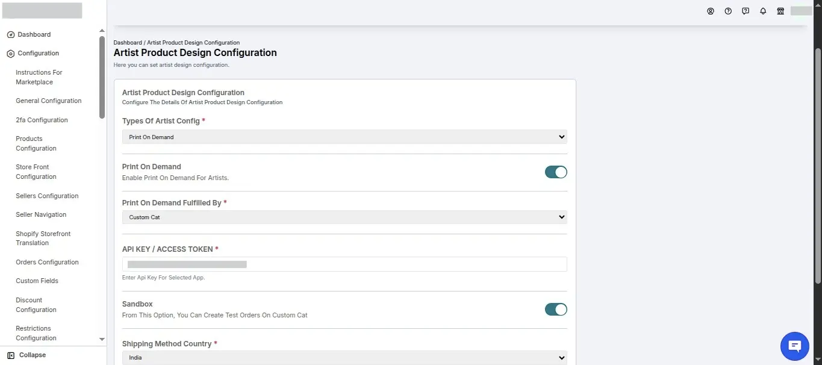Click the Collapse sidebar label
This screenshot has height=365, width=822.
click(x=33, y=355)
